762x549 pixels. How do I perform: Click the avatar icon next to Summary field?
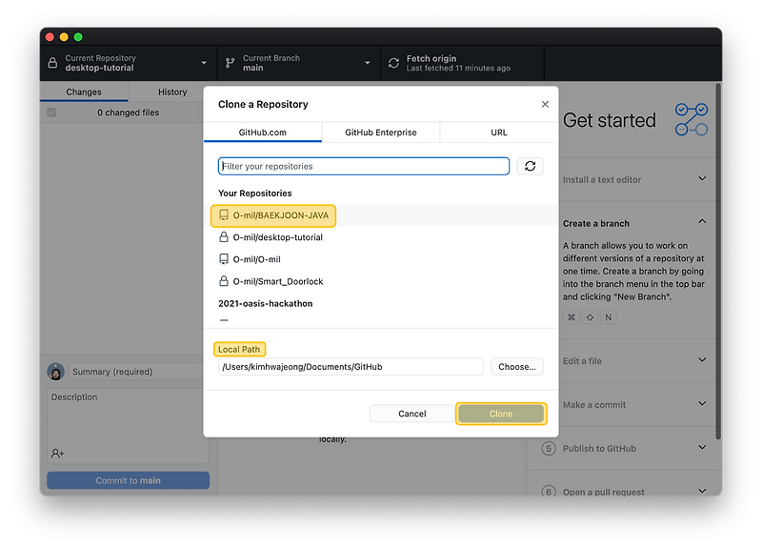click(55, 371)
